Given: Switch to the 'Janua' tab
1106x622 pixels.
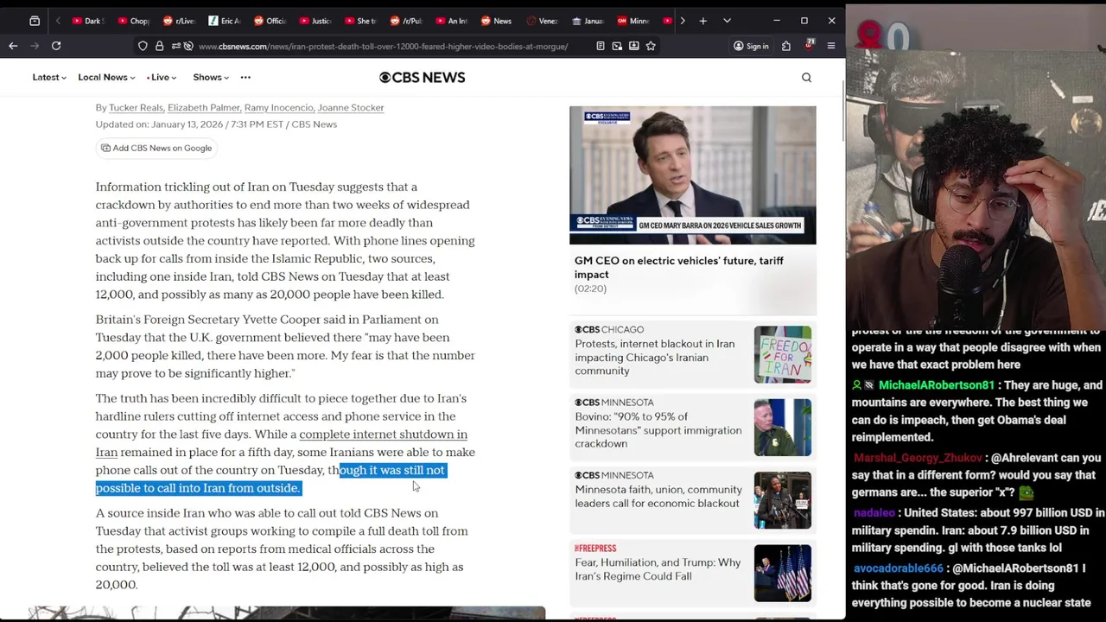Looking at the screenshot, I should [588, 21].
